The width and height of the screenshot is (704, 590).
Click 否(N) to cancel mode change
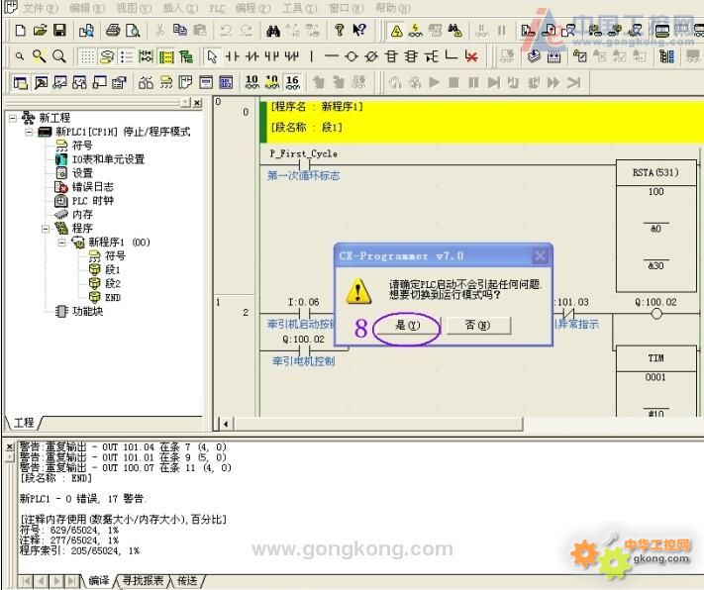click(477, 326)
